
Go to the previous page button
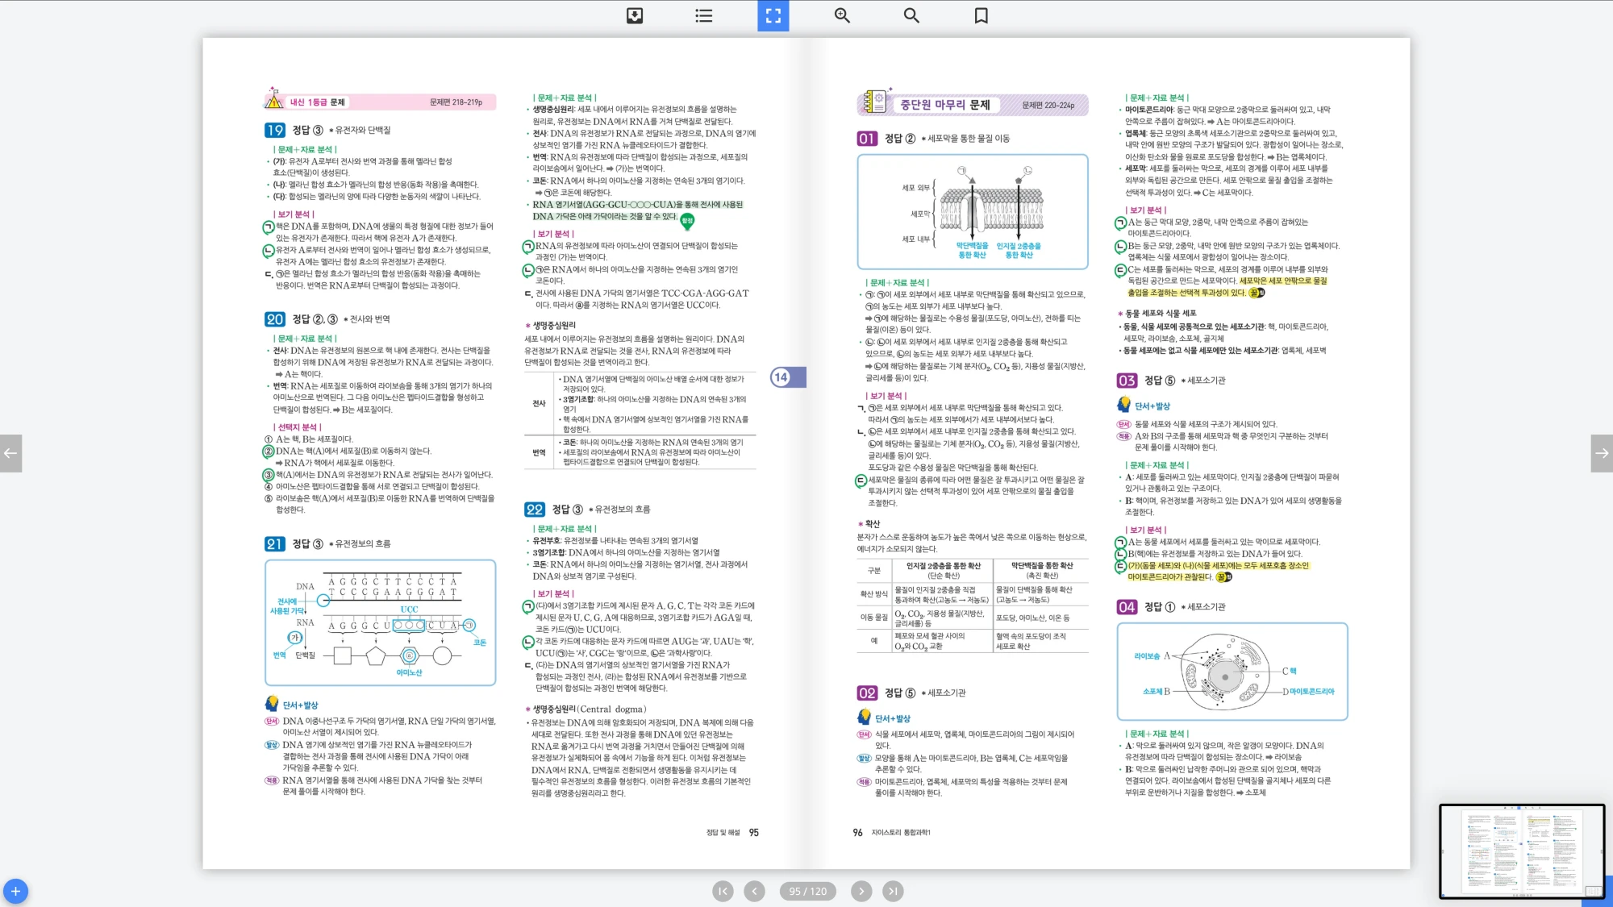click(754, 891)
